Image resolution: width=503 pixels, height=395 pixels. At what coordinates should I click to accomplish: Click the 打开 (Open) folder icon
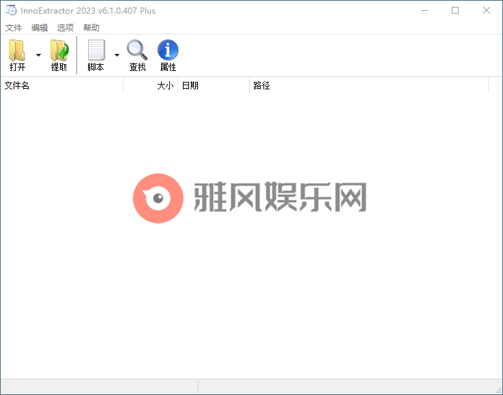[17, 51]
